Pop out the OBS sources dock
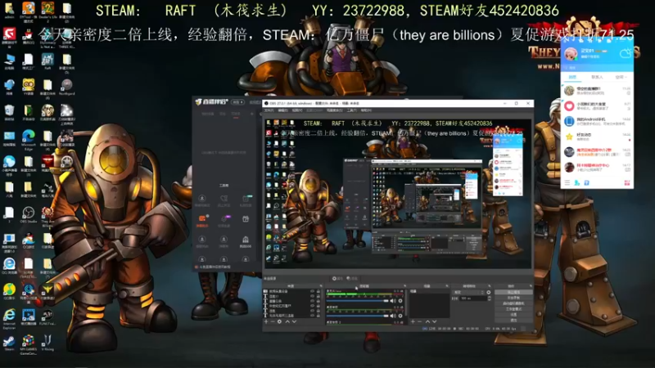Image resolution: width=655 pixels, height=368 pixels. [x=321, y=285]
